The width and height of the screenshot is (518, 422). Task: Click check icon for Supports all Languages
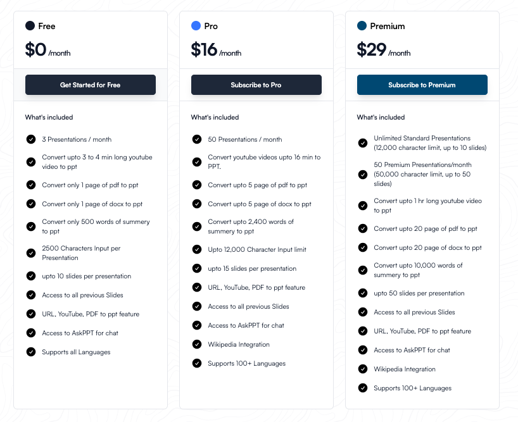31,352
